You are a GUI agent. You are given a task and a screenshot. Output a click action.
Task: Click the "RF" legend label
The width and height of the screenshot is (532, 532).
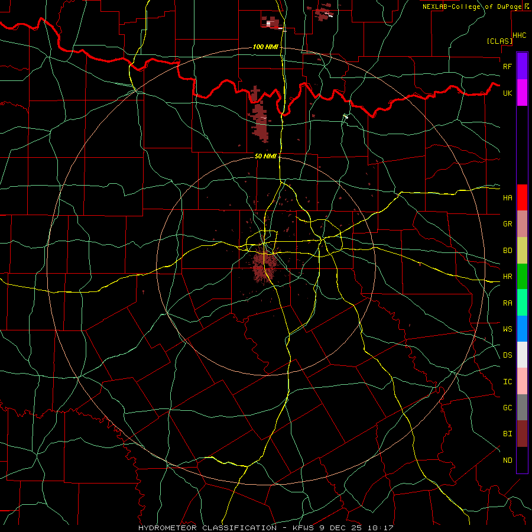507,67
